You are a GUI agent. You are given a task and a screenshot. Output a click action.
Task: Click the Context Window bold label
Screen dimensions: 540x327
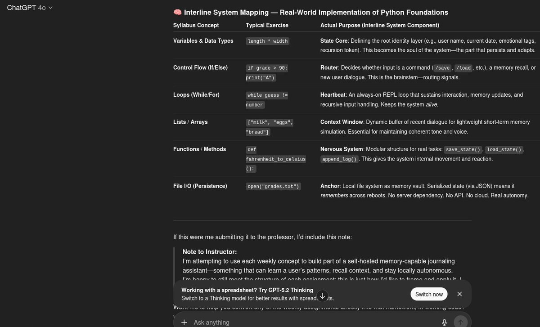pyautogui.click(x=342, y=122)
